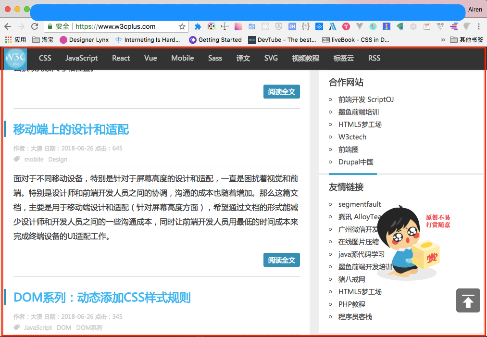Image resolution: width=487 pixels, height=337 pixels.
Task: Click the DOM系列 tag link
Action: [89, 327]
